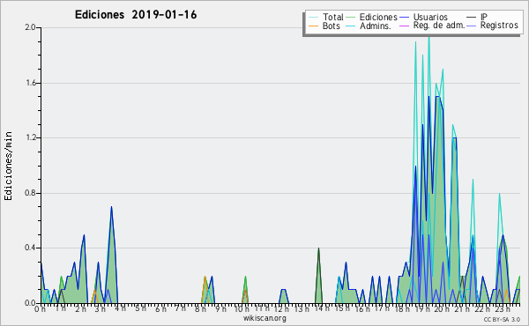Open the wikiscan.org source label
529x326 pixels.
click(264, 318)
